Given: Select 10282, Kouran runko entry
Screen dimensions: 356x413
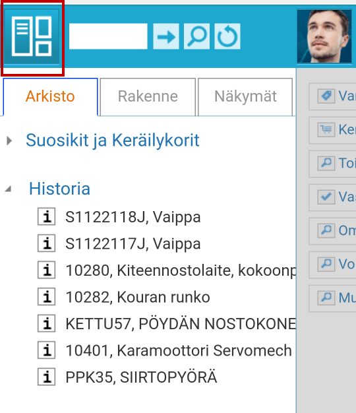Looking at the screenshot, I should 138,298.
